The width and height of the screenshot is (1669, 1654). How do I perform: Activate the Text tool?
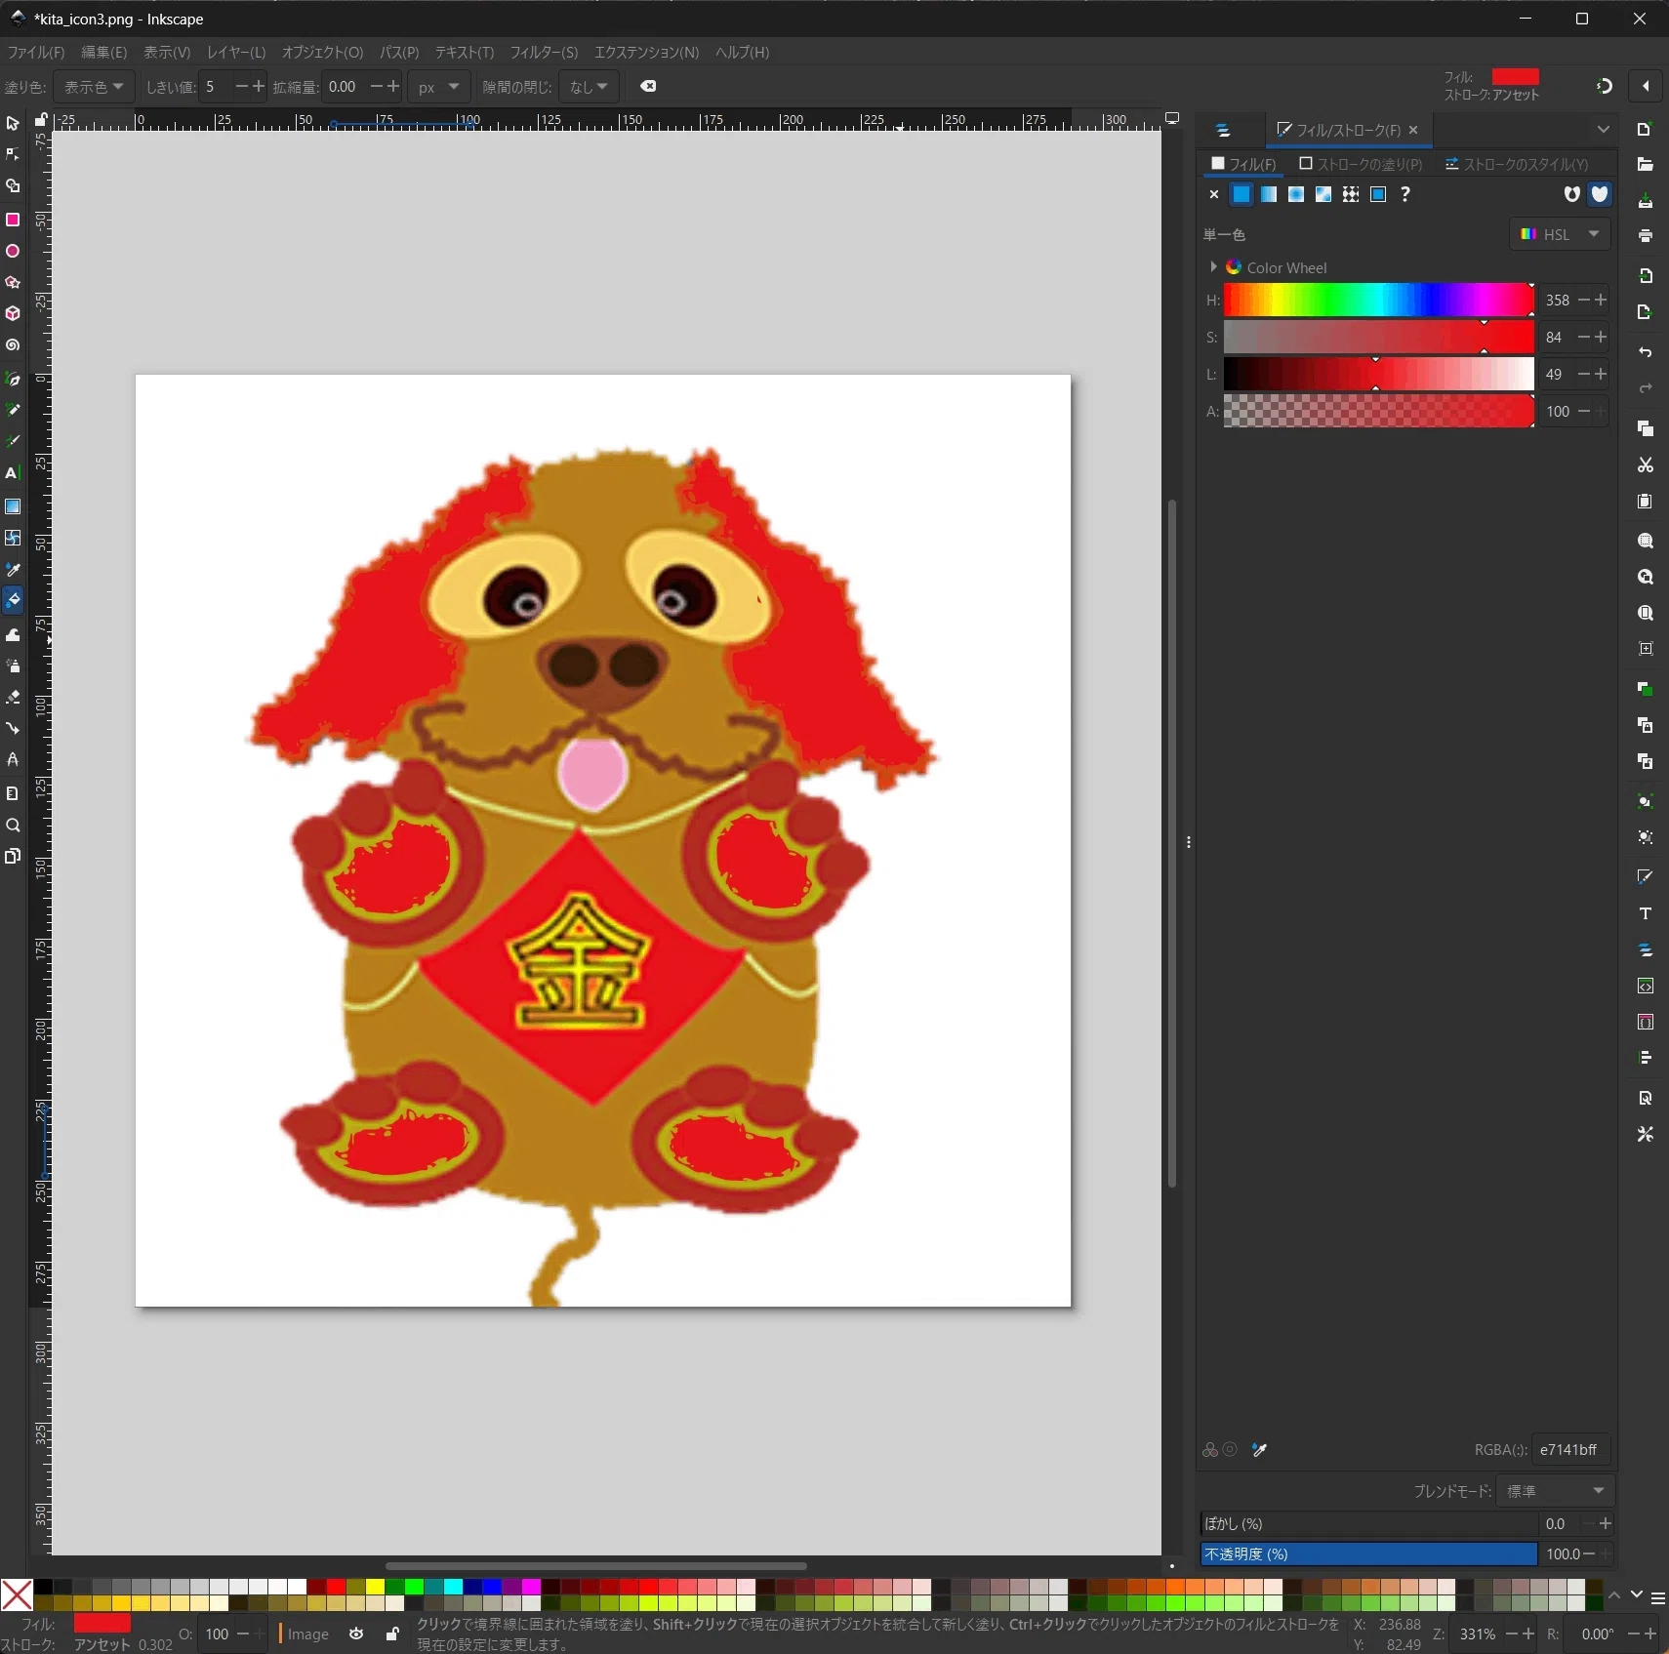pos(13,473)
